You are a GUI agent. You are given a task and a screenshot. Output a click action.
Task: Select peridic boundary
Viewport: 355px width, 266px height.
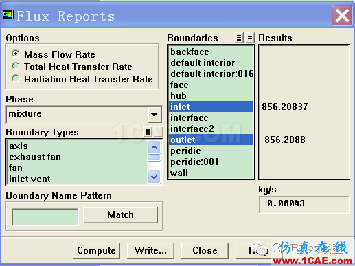(x=211, y=151)
